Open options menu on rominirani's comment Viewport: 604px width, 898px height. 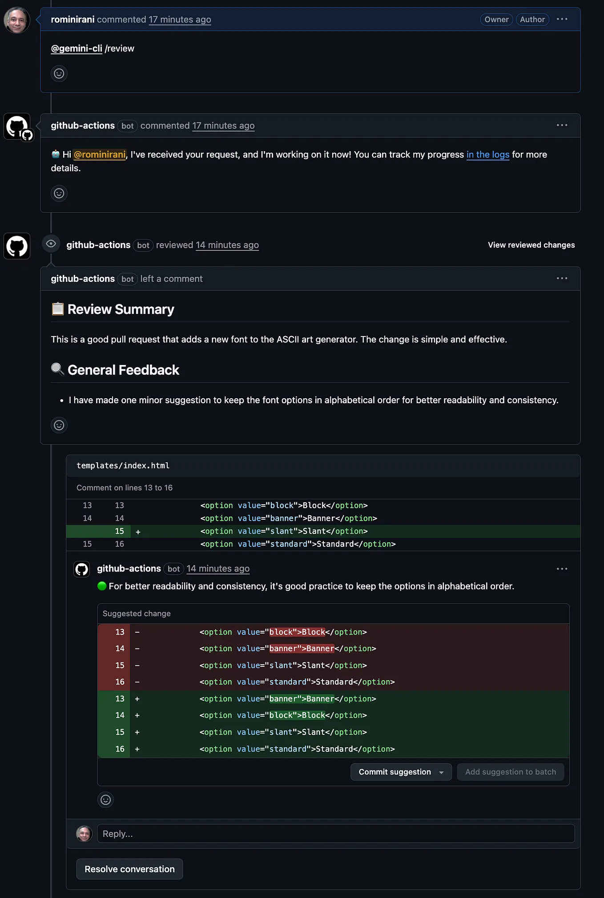[562, 19]
